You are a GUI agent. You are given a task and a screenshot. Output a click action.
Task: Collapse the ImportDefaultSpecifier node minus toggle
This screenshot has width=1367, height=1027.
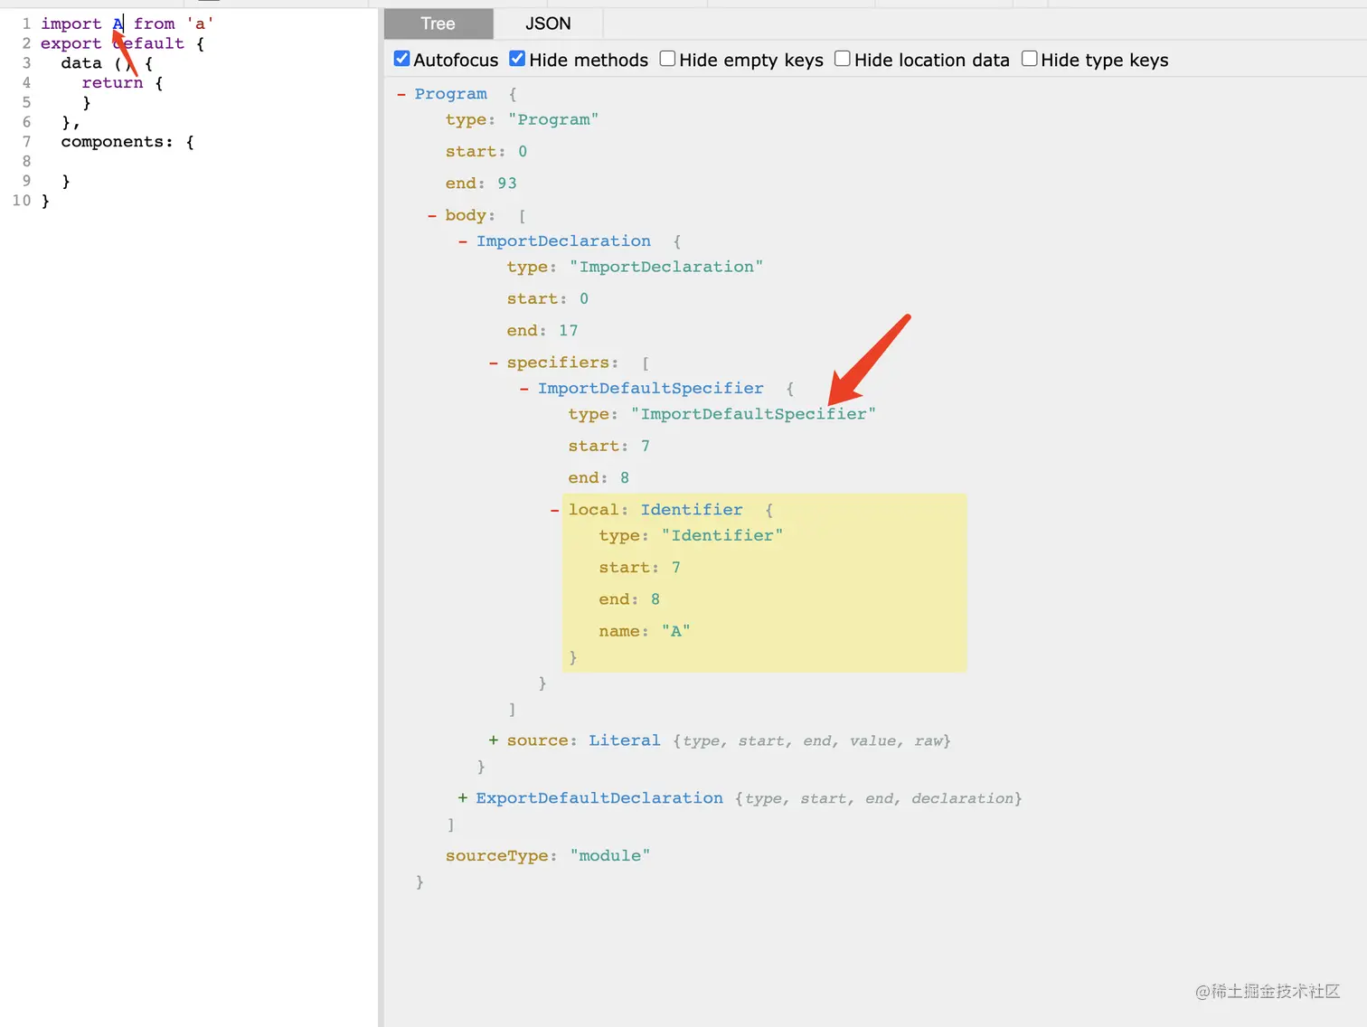tap(524, 389)
